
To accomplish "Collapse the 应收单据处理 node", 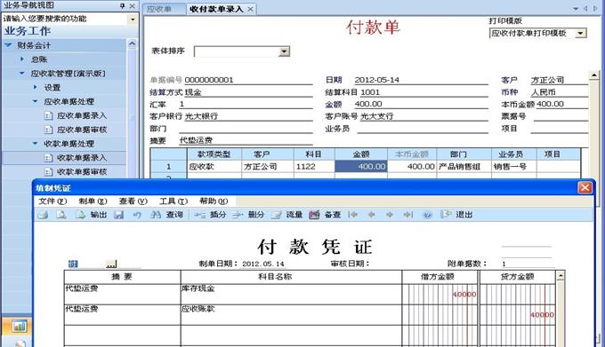I will (x=35, y=101).
